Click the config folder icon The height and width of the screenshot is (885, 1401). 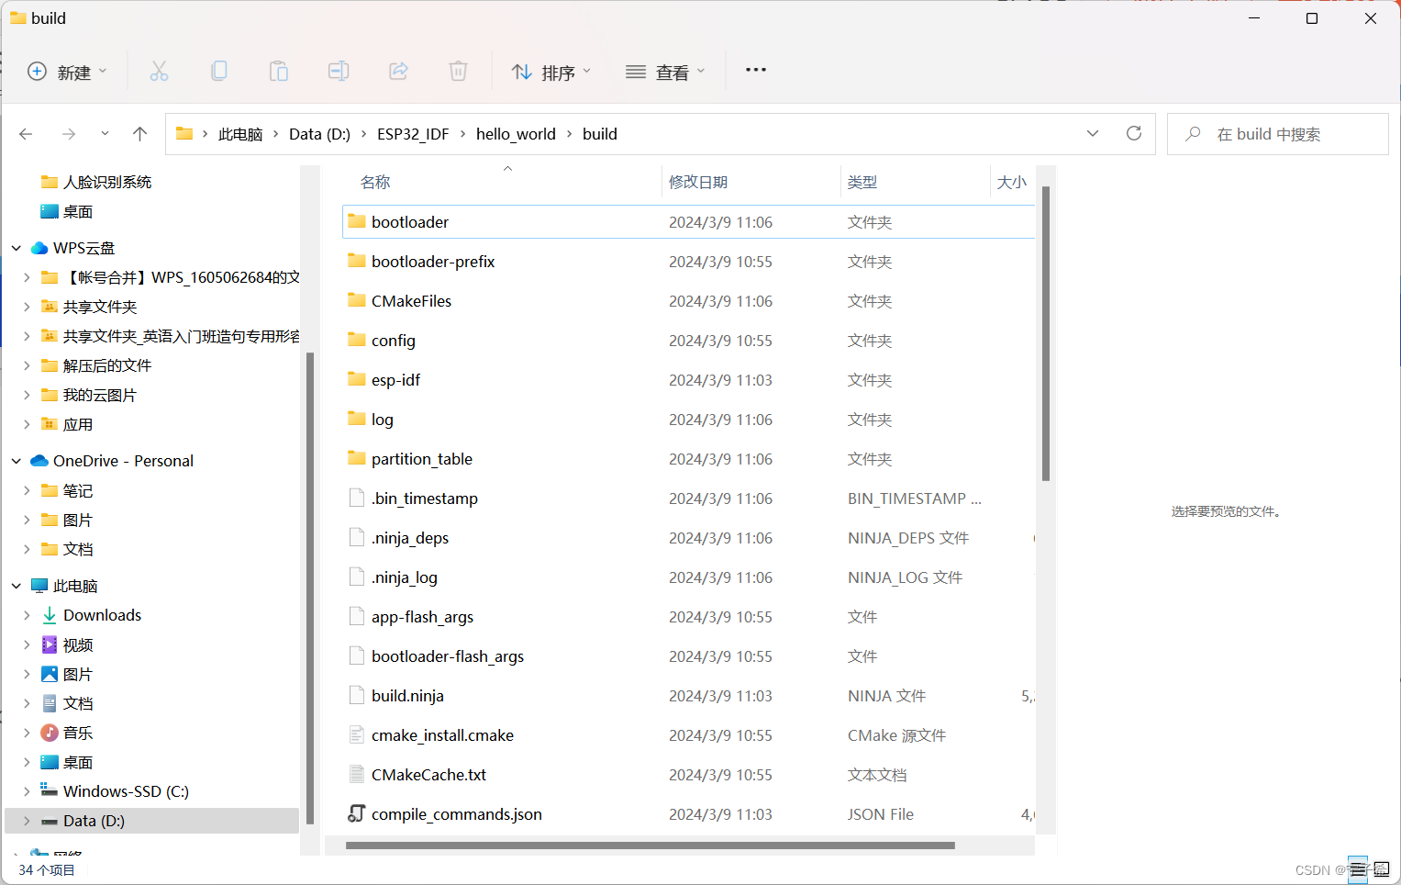click(x=357, y=340)
